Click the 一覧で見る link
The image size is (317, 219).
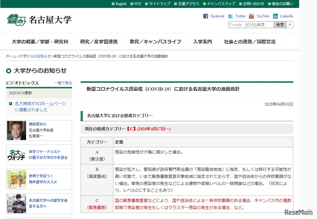coord(63,83)
